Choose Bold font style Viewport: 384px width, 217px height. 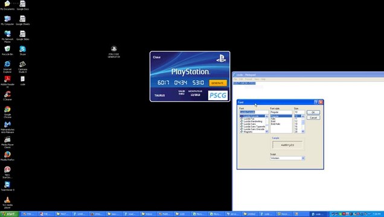273,121
